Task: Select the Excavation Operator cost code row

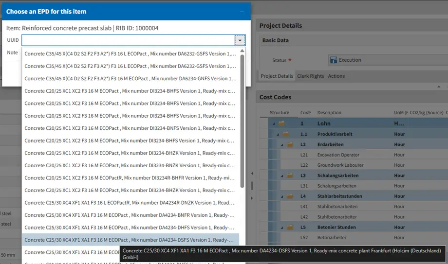Action: (x=341, y=155)
